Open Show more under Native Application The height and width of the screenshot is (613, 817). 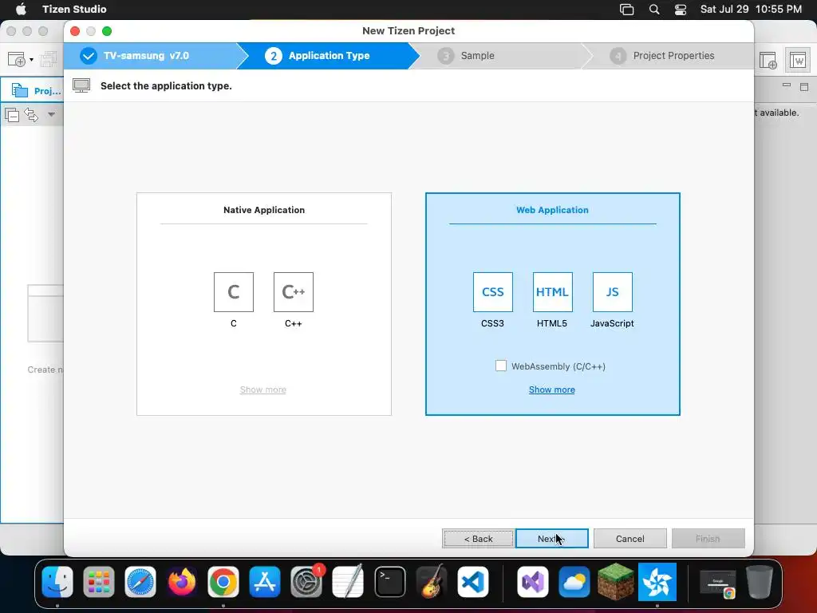[x=262, y=390]
